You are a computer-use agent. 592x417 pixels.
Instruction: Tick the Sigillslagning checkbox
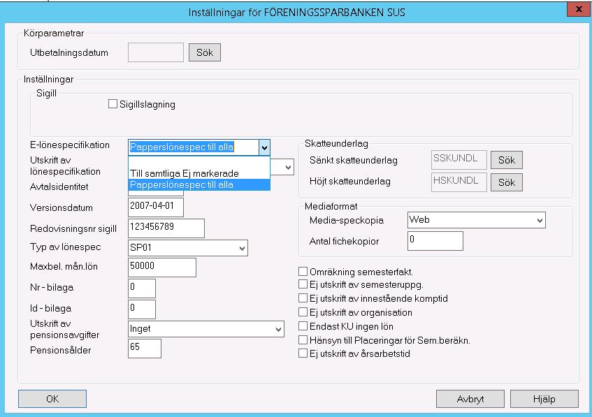point(113,104)
